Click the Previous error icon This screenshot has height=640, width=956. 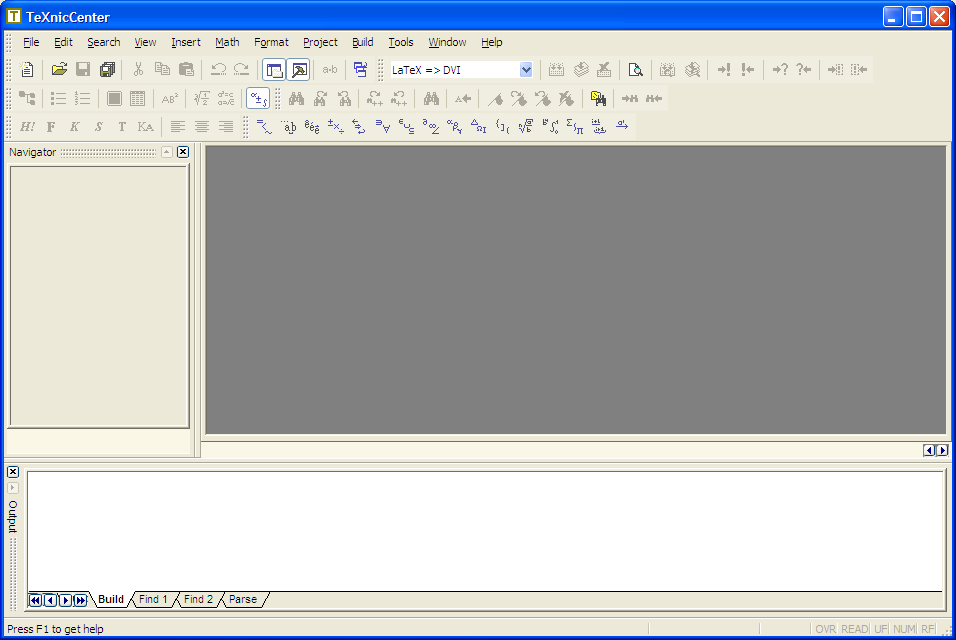748,70
